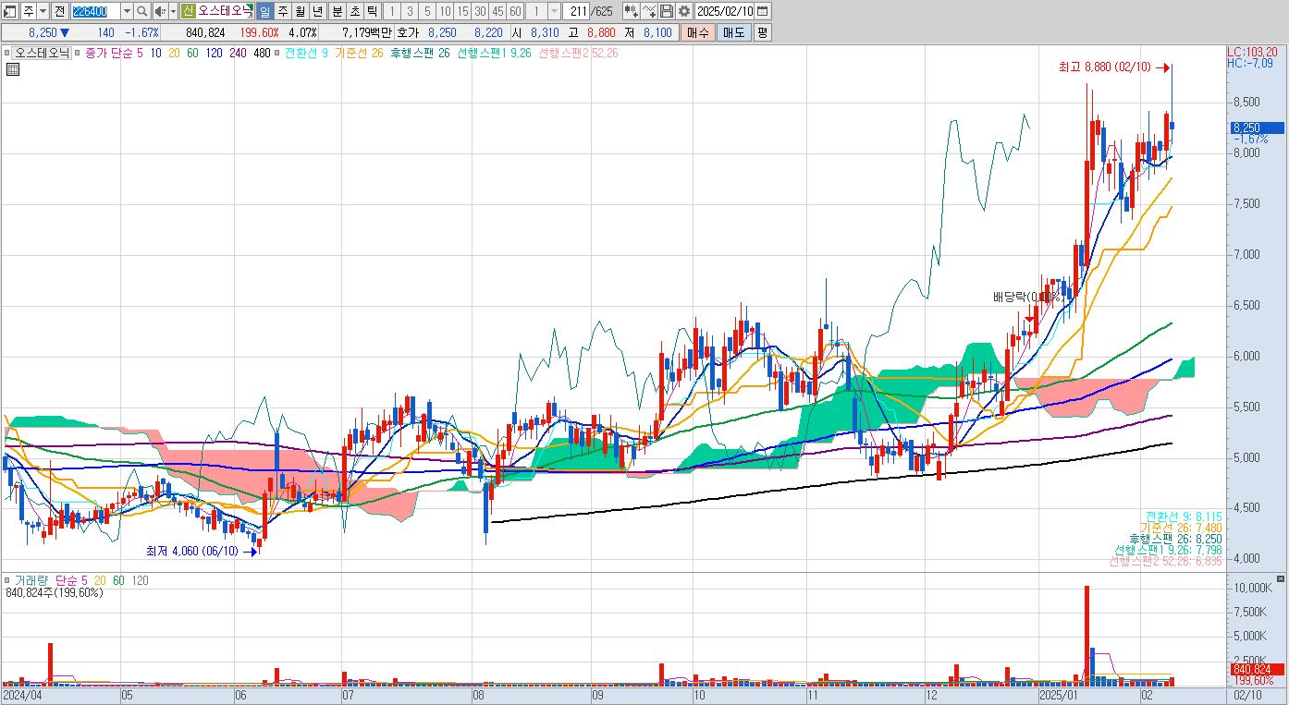Save chart with the floppy disk icon
1289x705 pixels.
(x=667, y=11)
